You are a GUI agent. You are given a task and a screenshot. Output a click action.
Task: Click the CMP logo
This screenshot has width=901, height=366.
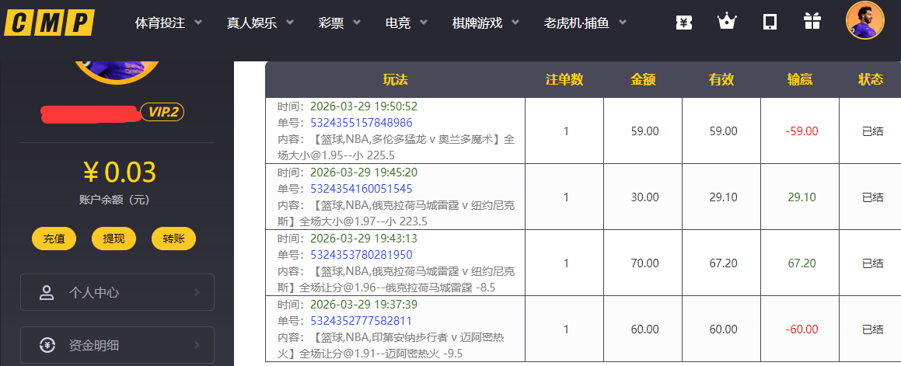click(49, 23)
